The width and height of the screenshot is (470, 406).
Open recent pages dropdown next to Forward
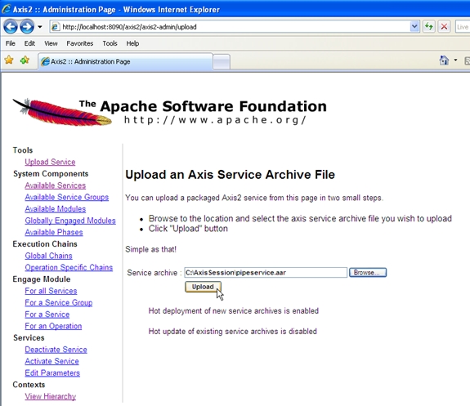coord(40,27)
